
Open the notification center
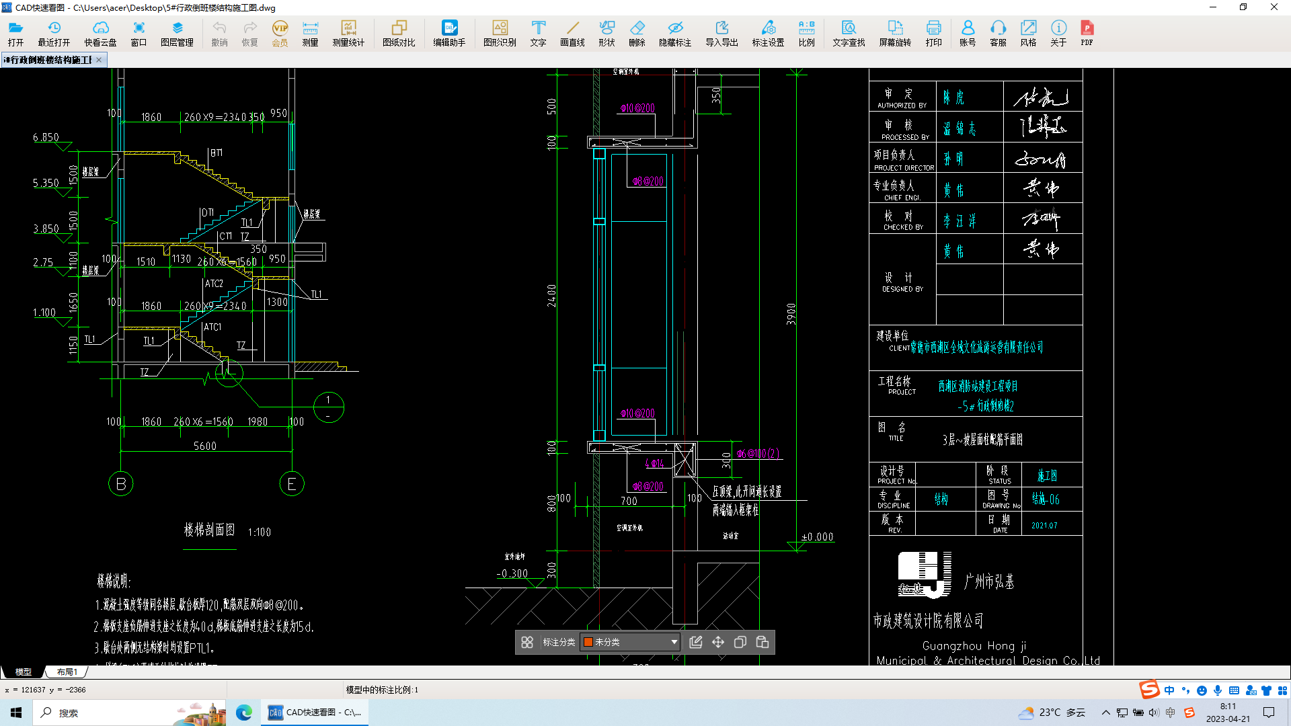pyautogui.click(x=1269, y=713)
